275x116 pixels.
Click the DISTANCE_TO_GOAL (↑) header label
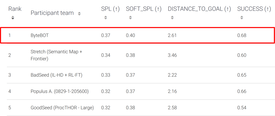tap(199, 9)
